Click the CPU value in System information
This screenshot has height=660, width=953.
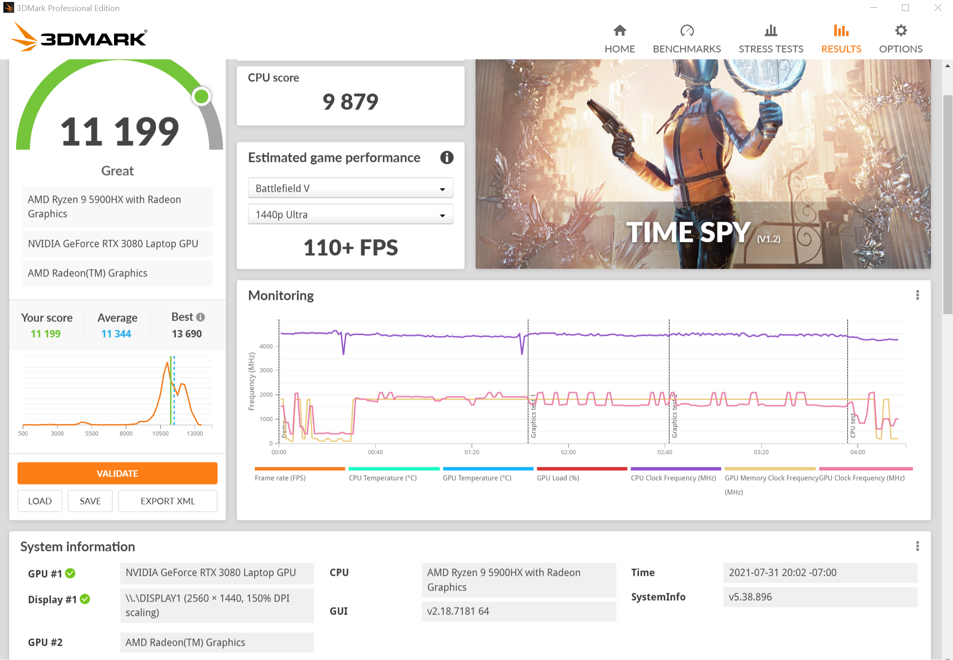[519, 580]
